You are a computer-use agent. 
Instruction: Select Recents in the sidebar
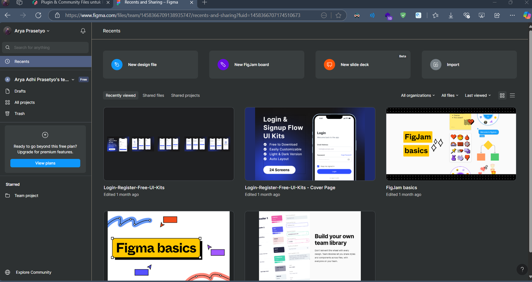point(46,62)
